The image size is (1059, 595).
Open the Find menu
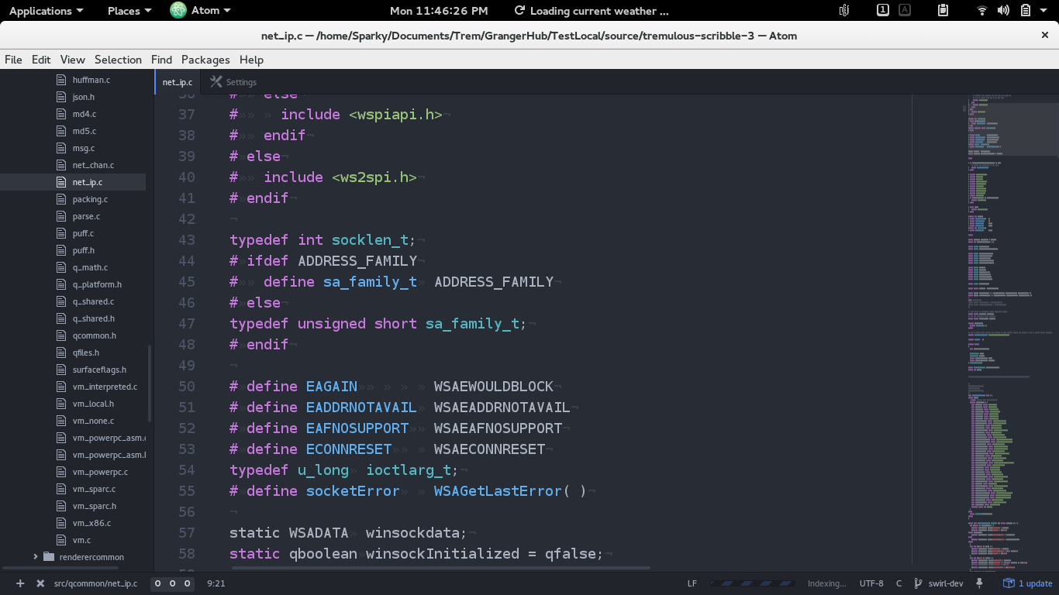click(x=161, y=60)
